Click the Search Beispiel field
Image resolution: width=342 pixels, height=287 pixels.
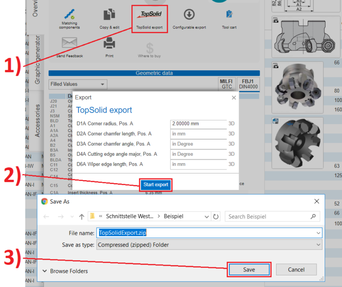pos(272,217)
